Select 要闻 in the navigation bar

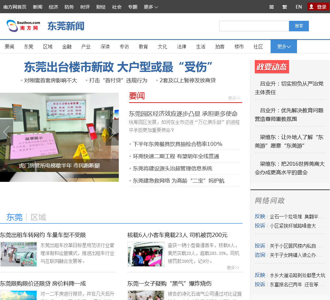pos(10,47)
